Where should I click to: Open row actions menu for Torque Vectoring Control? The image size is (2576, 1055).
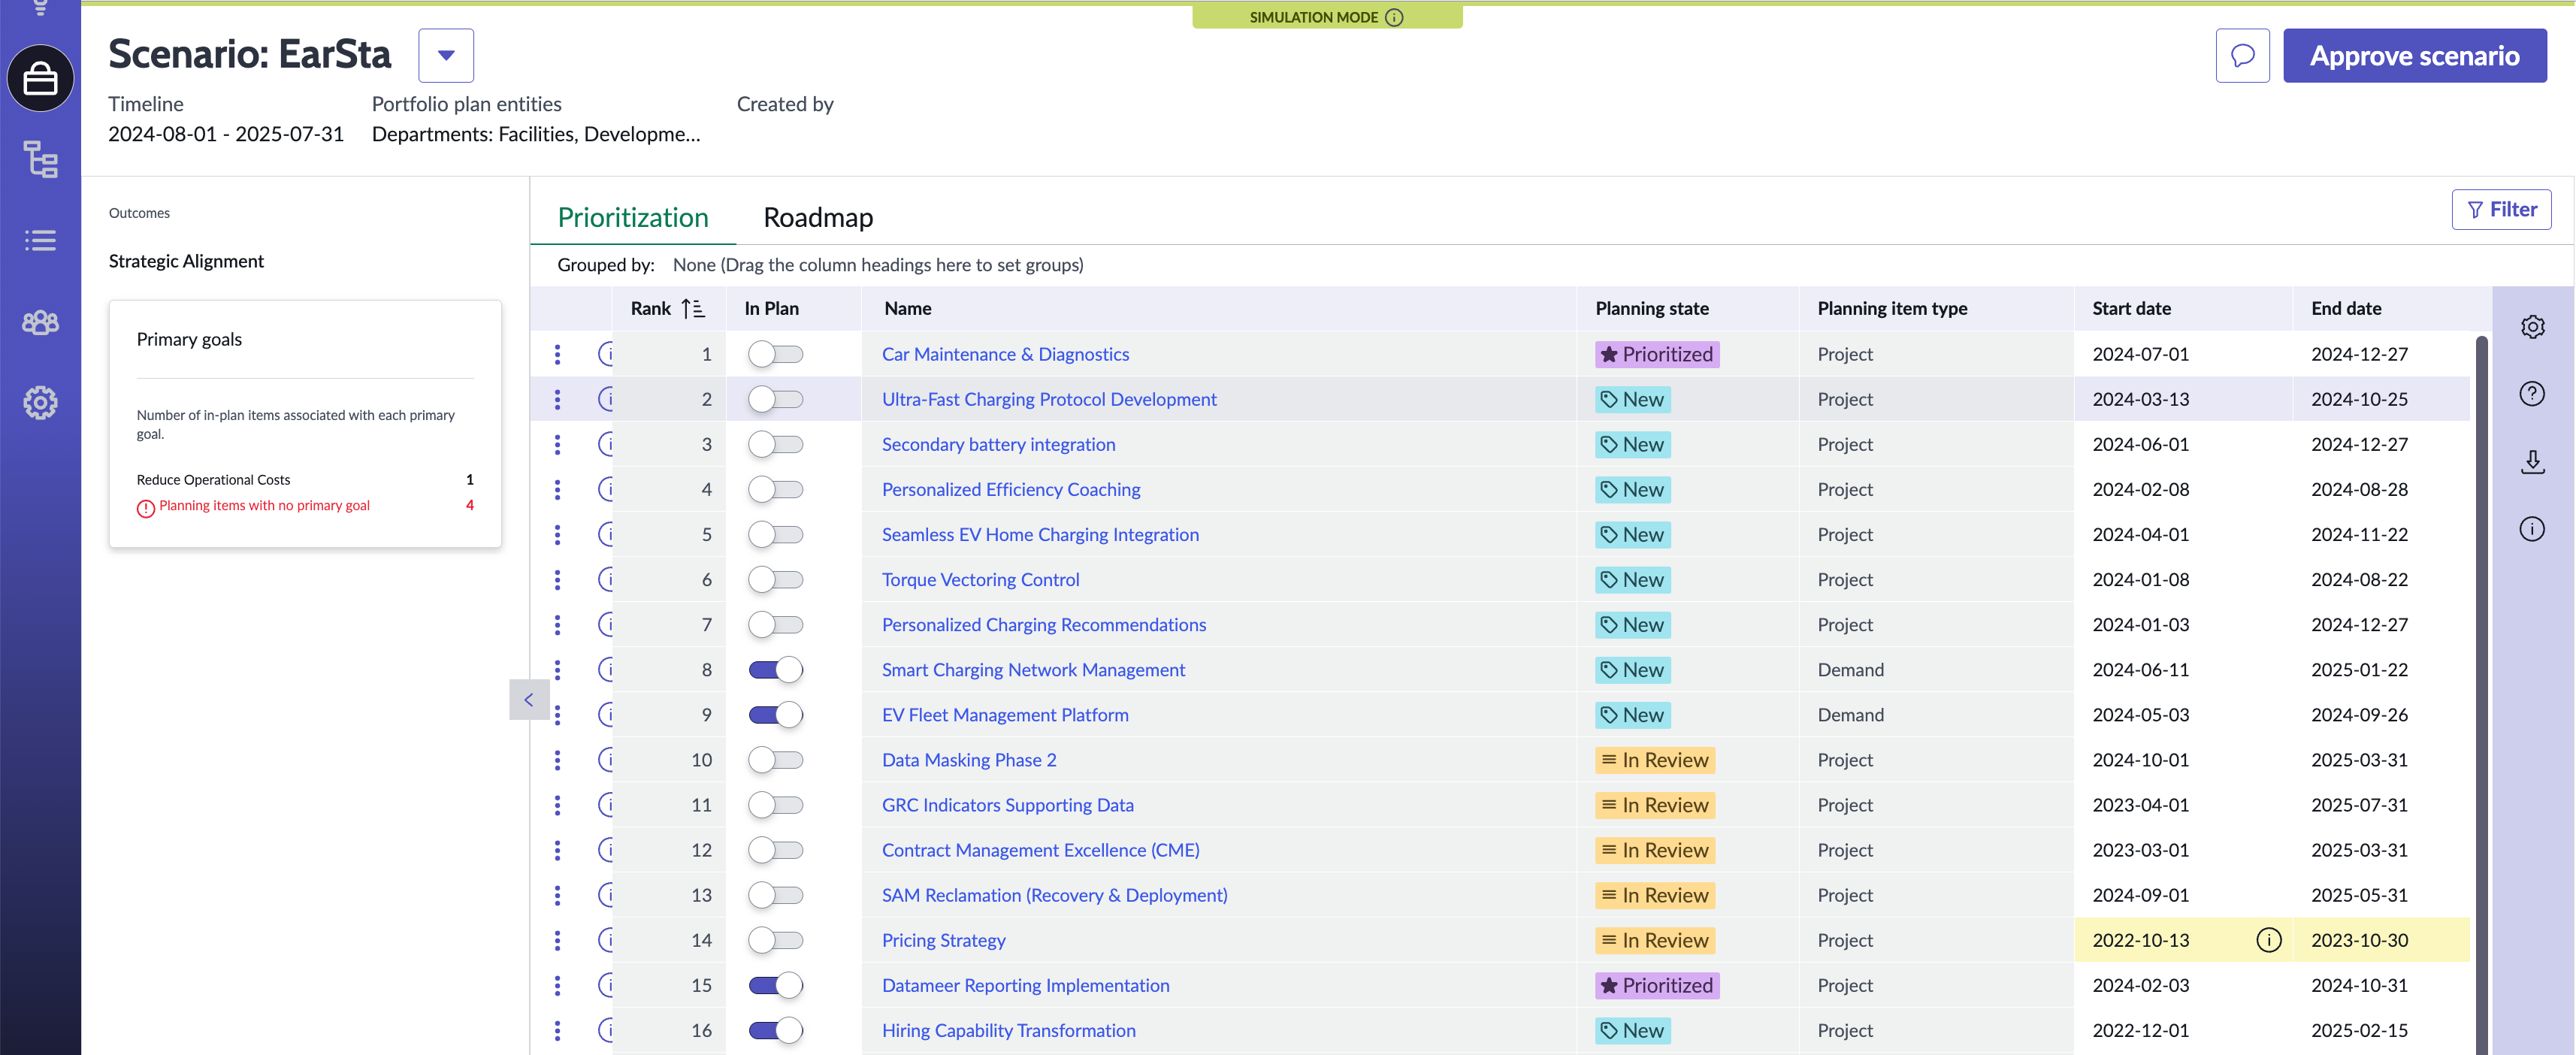[x=557, y=580]
